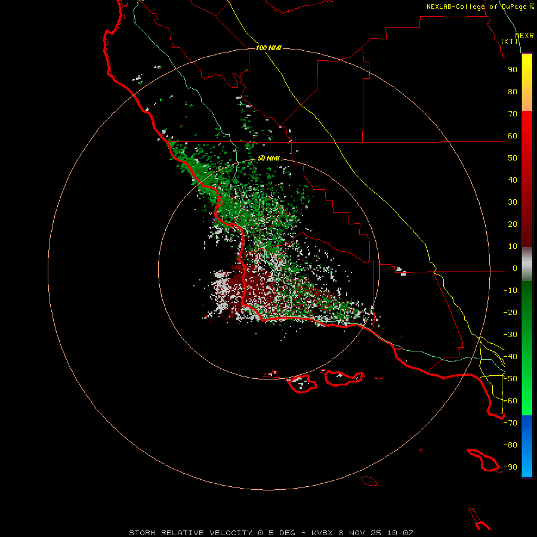Click the yellow-orange band of the color bar

[527, 82]
